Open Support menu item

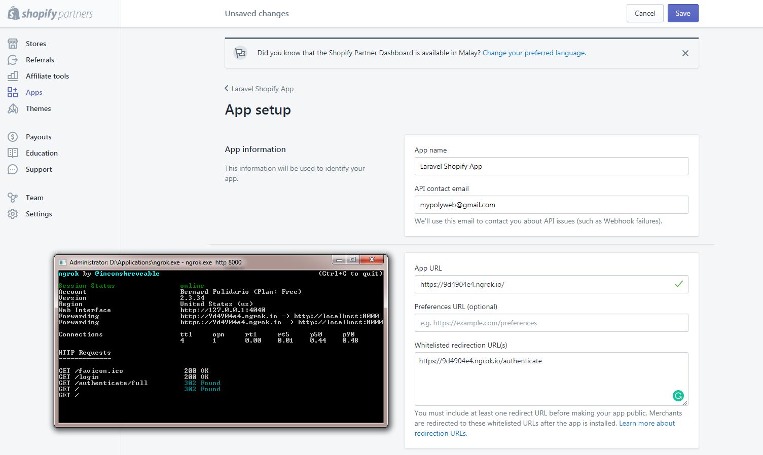tap(39, 169)
